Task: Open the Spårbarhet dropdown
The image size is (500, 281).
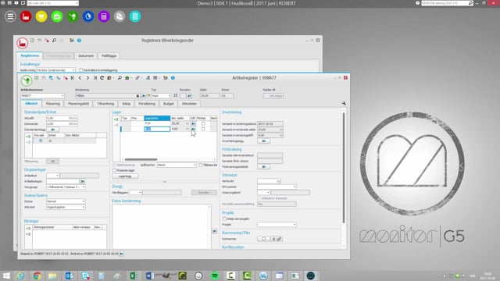Action: pyautogui.click(x=195, y=165)
